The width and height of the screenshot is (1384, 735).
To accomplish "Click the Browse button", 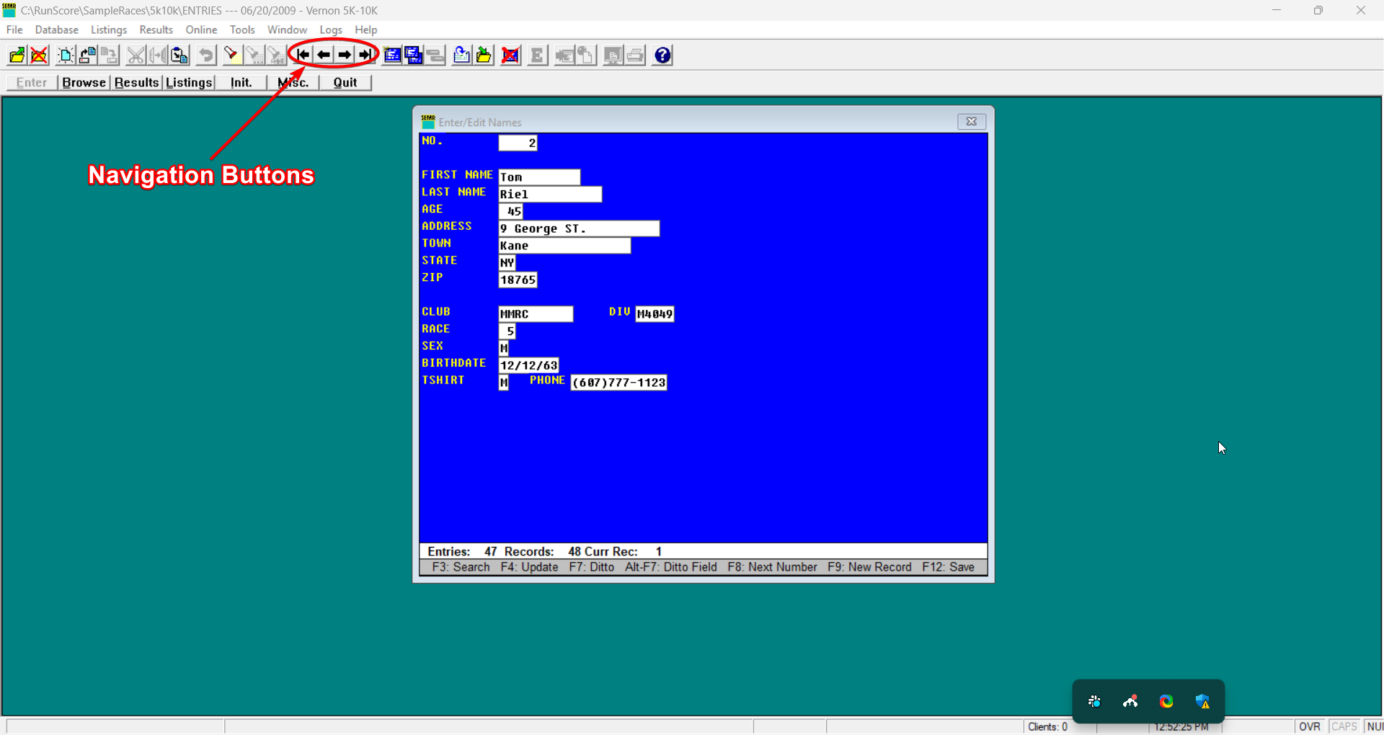I will tap(84, 82).
